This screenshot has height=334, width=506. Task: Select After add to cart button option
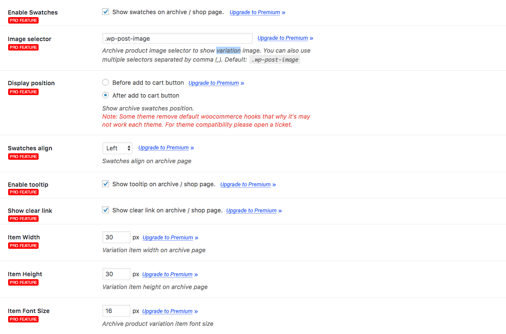pyautogui.click(x=105, y=95)
